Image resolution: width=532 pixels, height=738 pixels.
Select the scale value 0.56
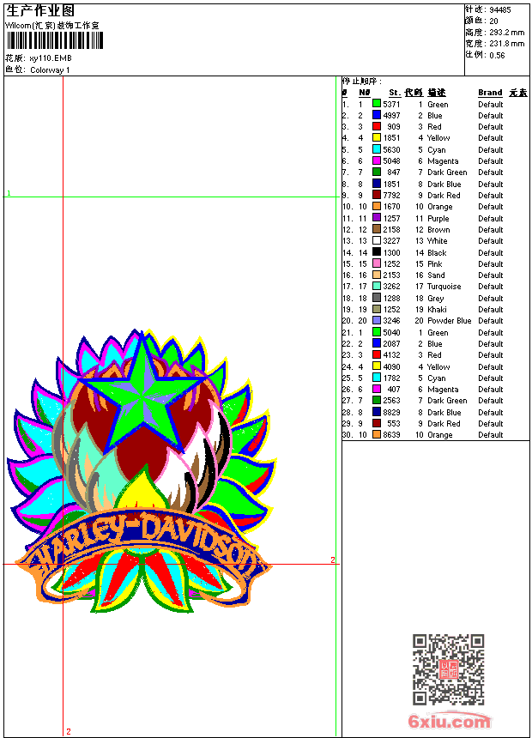[497, 55]
